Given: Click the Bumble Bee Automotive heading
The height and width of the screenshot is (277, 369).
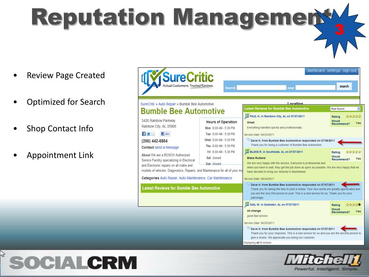Looking at the screenshot, I should (183, 111).
